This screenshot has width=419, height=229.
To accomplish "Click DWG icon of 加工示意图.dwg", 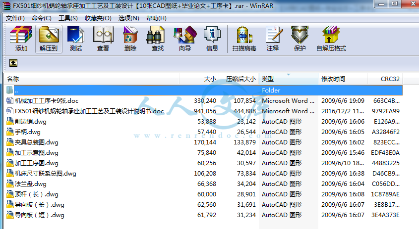I will click(10, 152).
